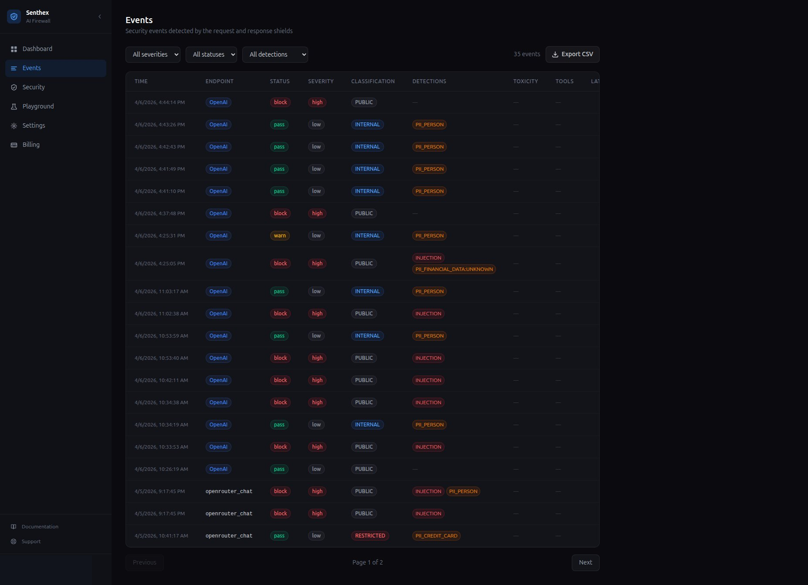The width and height of the screenshot is (808, 585).
Task: Click the Settings gear icon
Action: 14,126
